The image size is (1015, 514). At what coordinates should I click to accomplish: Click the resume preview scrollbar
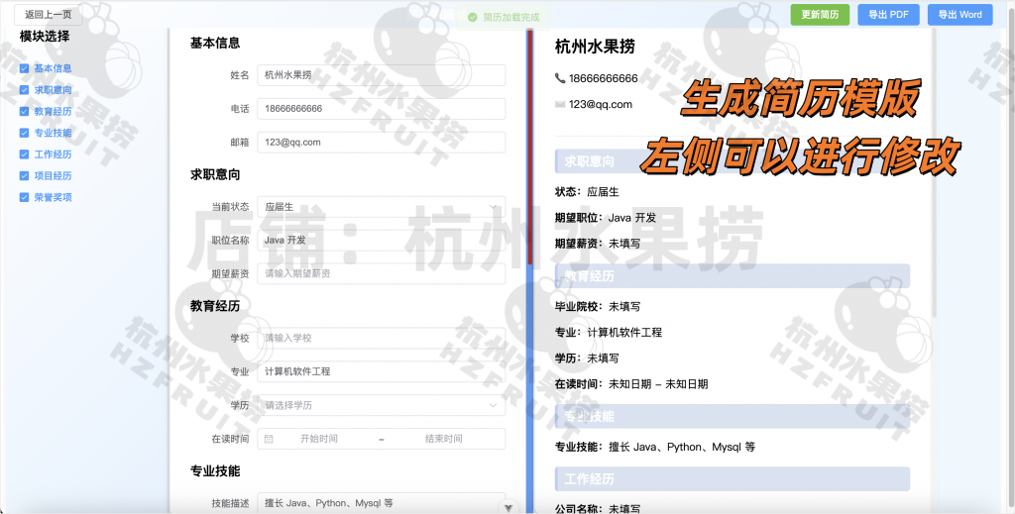pyautogui.click(x=934, y=174)
